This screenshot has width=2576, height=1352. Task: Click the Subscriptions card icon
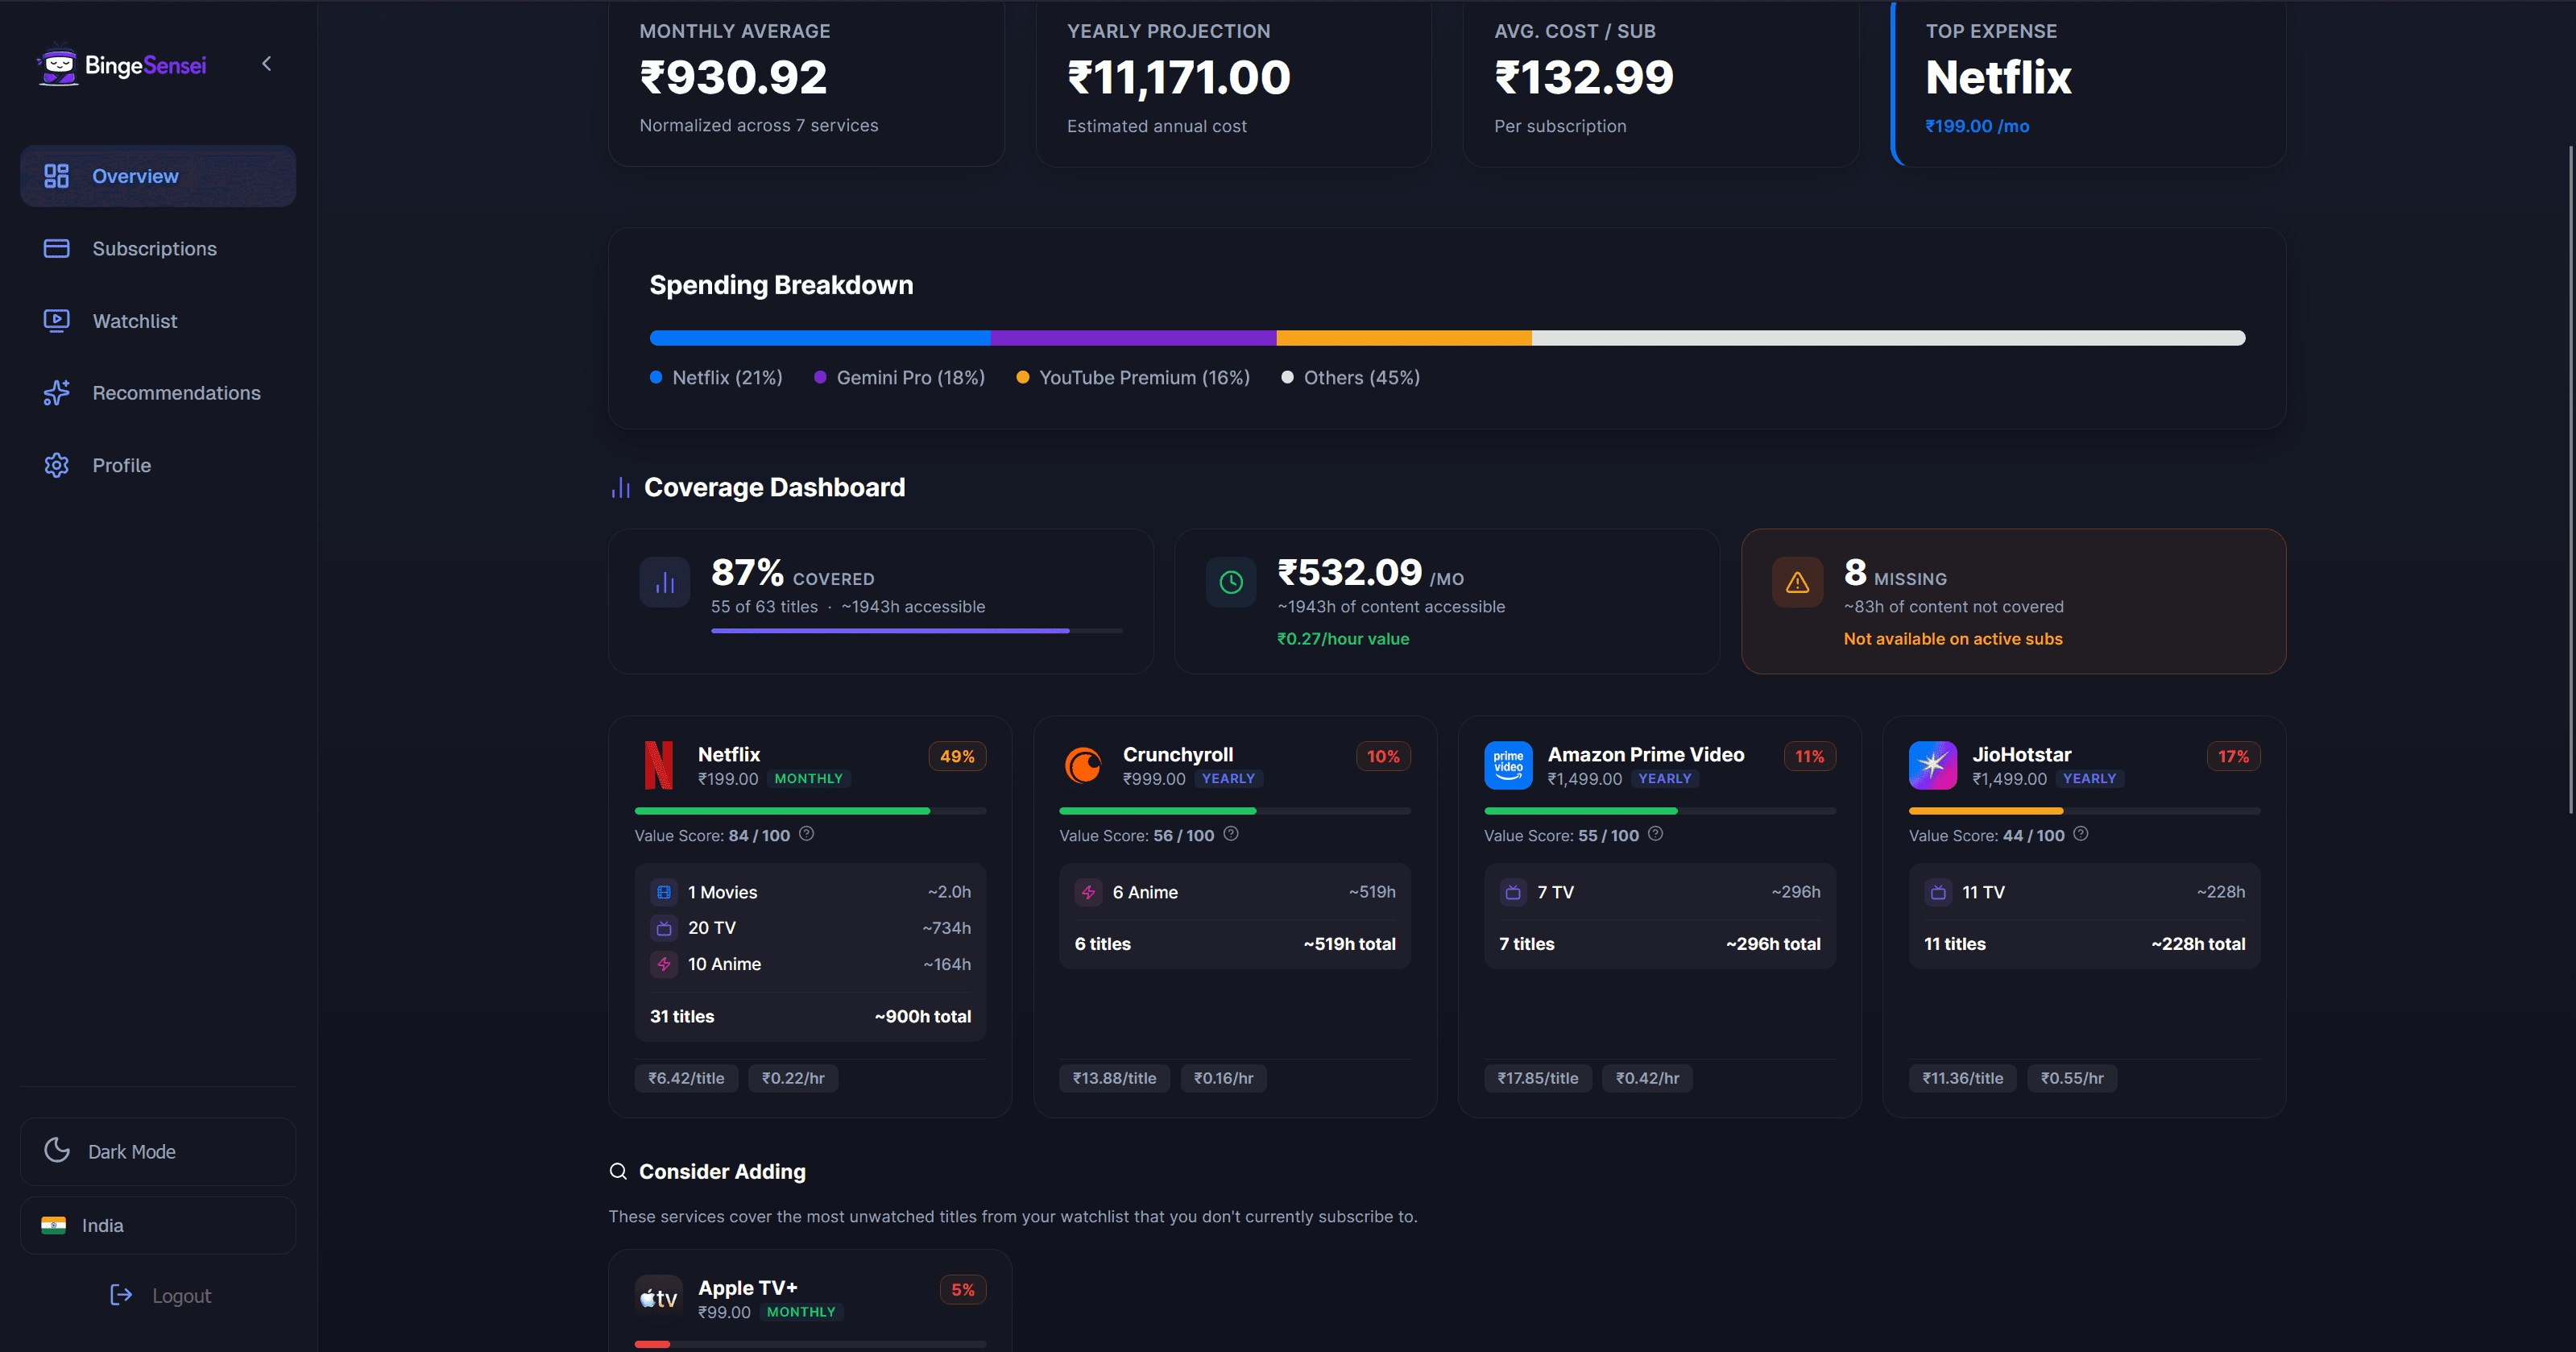click(56, 248)
